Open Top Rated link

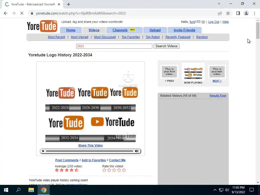click(153, 37)
